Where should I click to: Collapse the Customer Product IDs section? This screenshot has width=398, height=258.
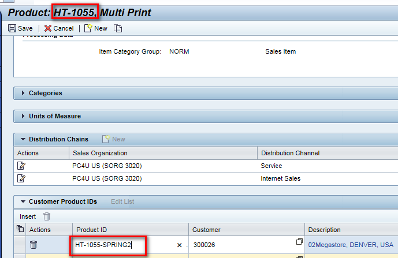[x=23, y=201]
